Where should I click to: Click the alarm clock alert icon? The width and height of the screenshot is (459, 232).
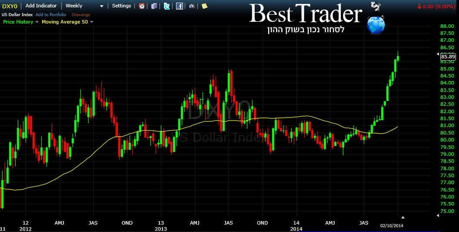tap(142, 6)
